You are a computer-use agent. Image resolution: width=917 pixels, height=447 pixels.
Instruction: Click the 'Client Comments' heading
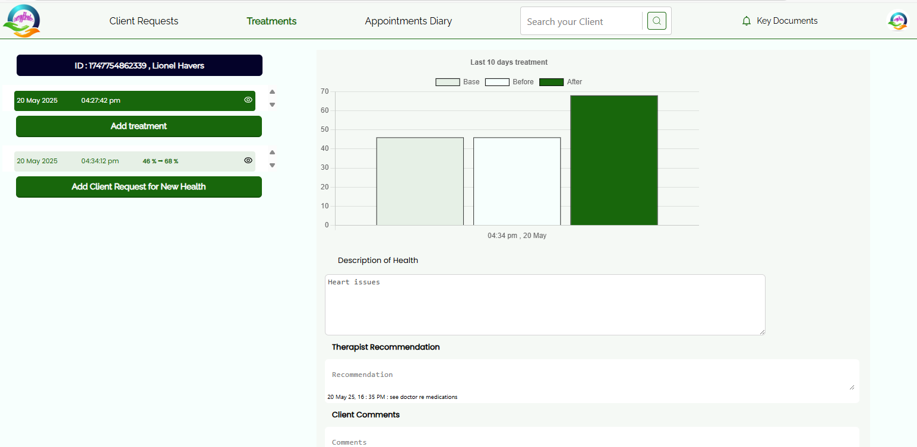click(366, 414)
